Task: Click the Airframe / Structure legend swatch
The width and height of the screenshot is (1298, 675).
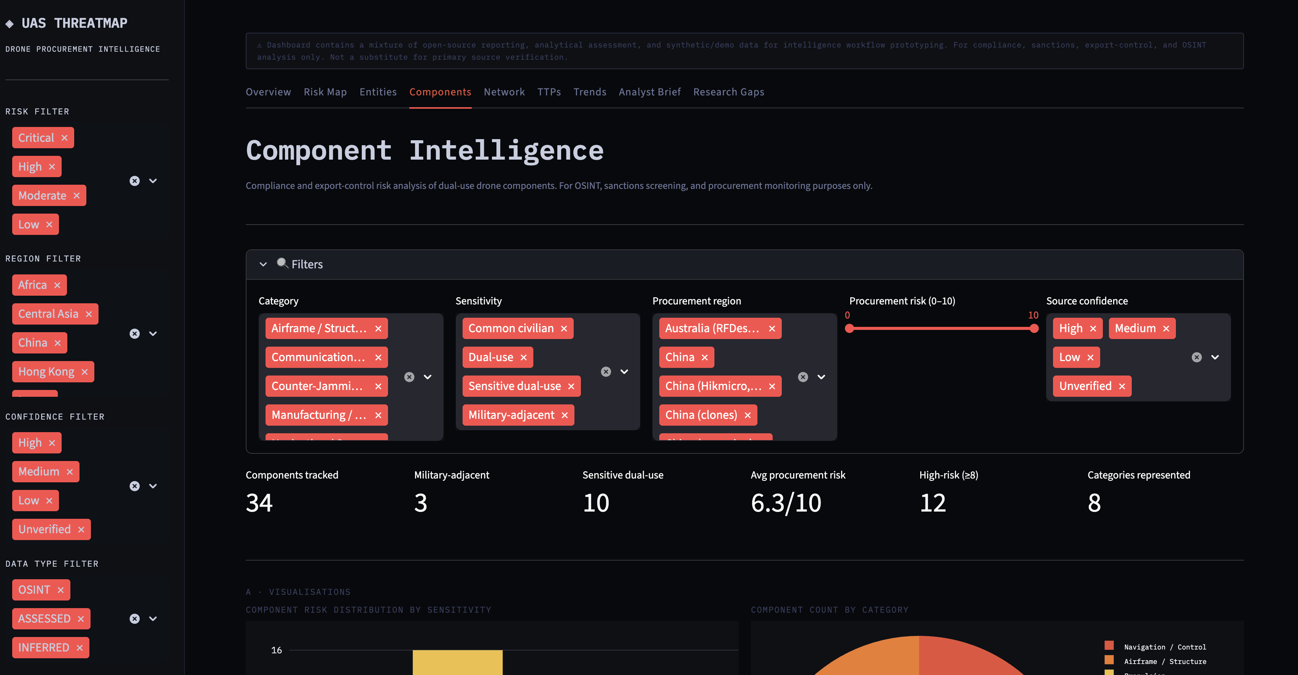Action: [1109, 660]
